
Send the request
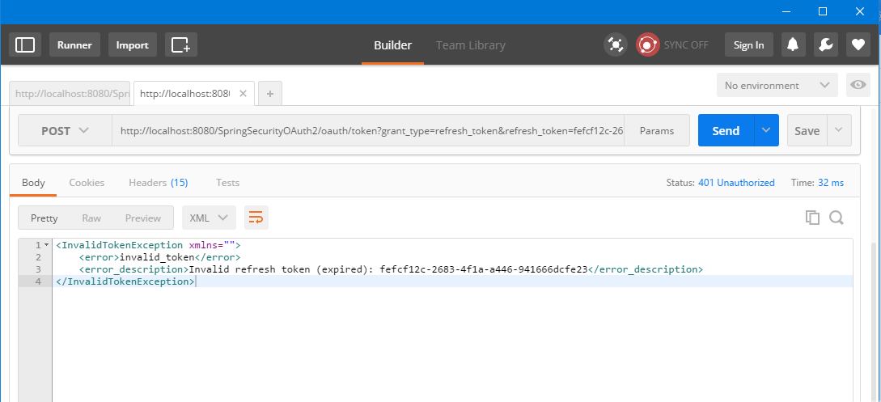point(726,131)
